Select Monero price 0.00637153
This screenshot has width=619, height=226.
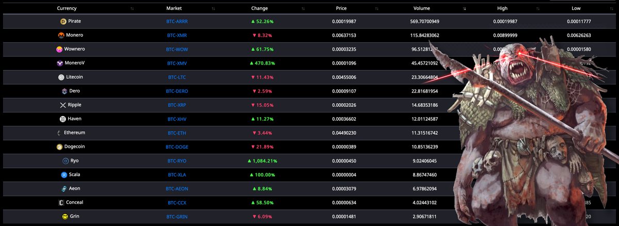(345, 35)
